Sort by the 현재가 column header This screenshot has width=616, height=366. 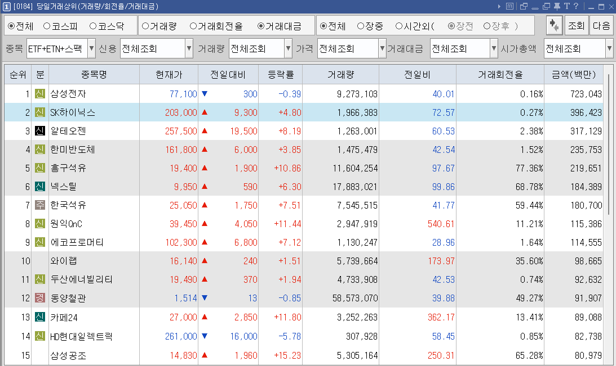169,74
